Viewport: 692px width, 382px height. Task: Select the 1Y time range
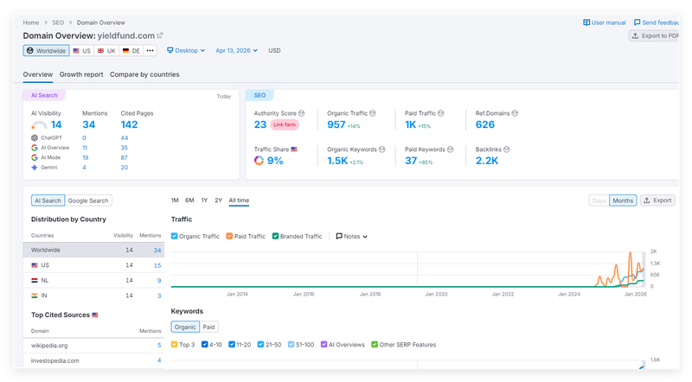[204, 201]
